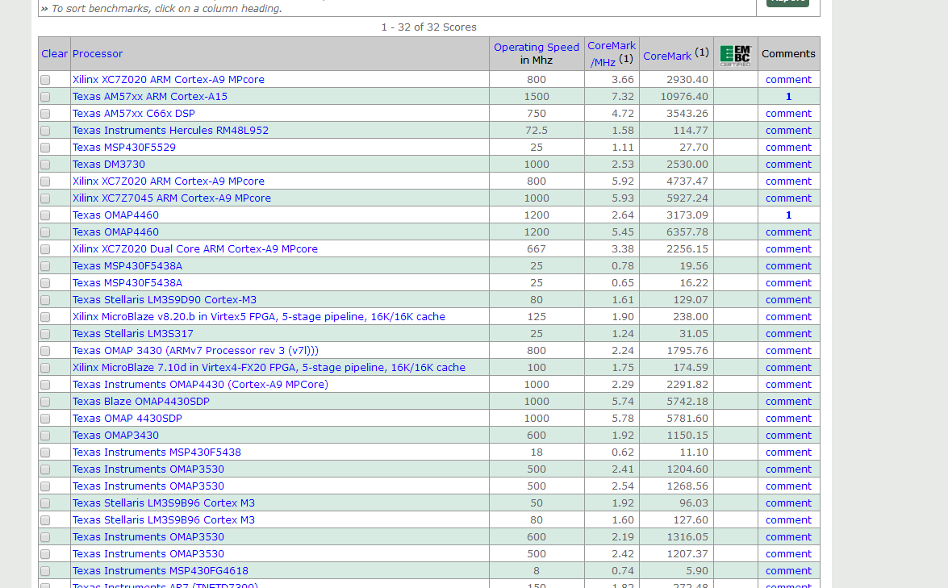
Task: Open Texas Stellaris LM3S317 link
Action: (x=133, y=334)
